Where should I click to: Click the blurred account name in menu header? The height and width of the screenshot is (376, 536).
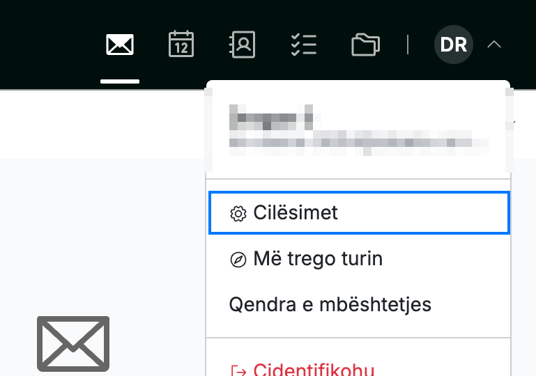click(x=271, y=117)
